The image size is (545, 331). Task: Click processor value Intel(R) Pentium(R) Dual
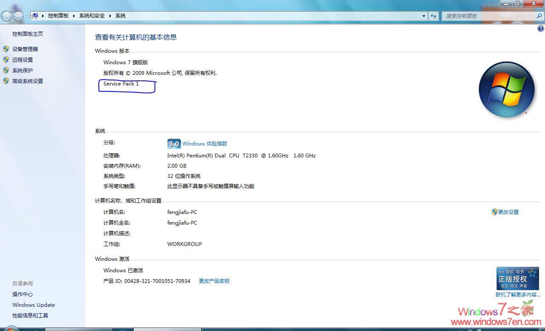[x=241, y=155]
